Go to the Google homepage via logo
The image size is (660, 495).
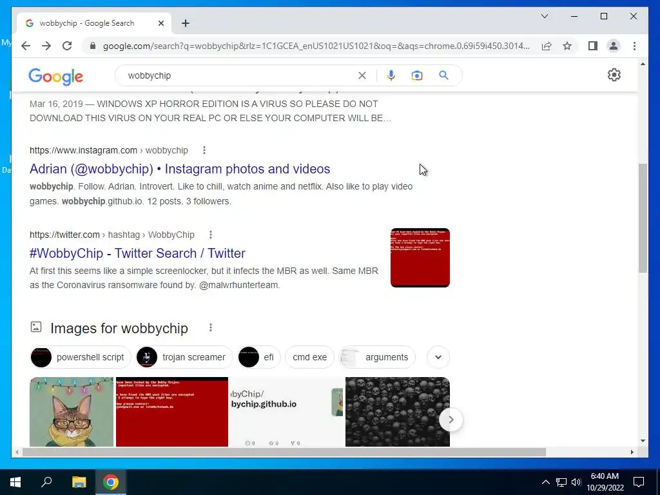point(55,76)
